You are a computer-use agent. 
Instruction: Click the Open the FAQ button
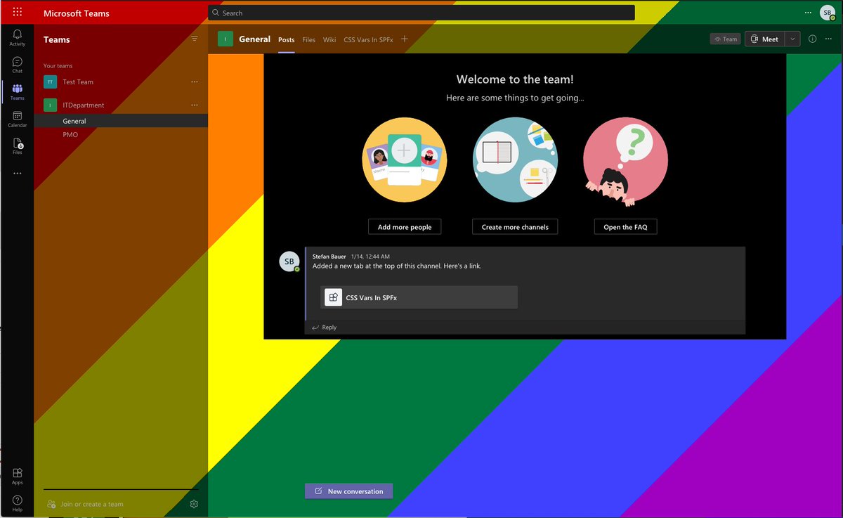[x=625, y=226]
